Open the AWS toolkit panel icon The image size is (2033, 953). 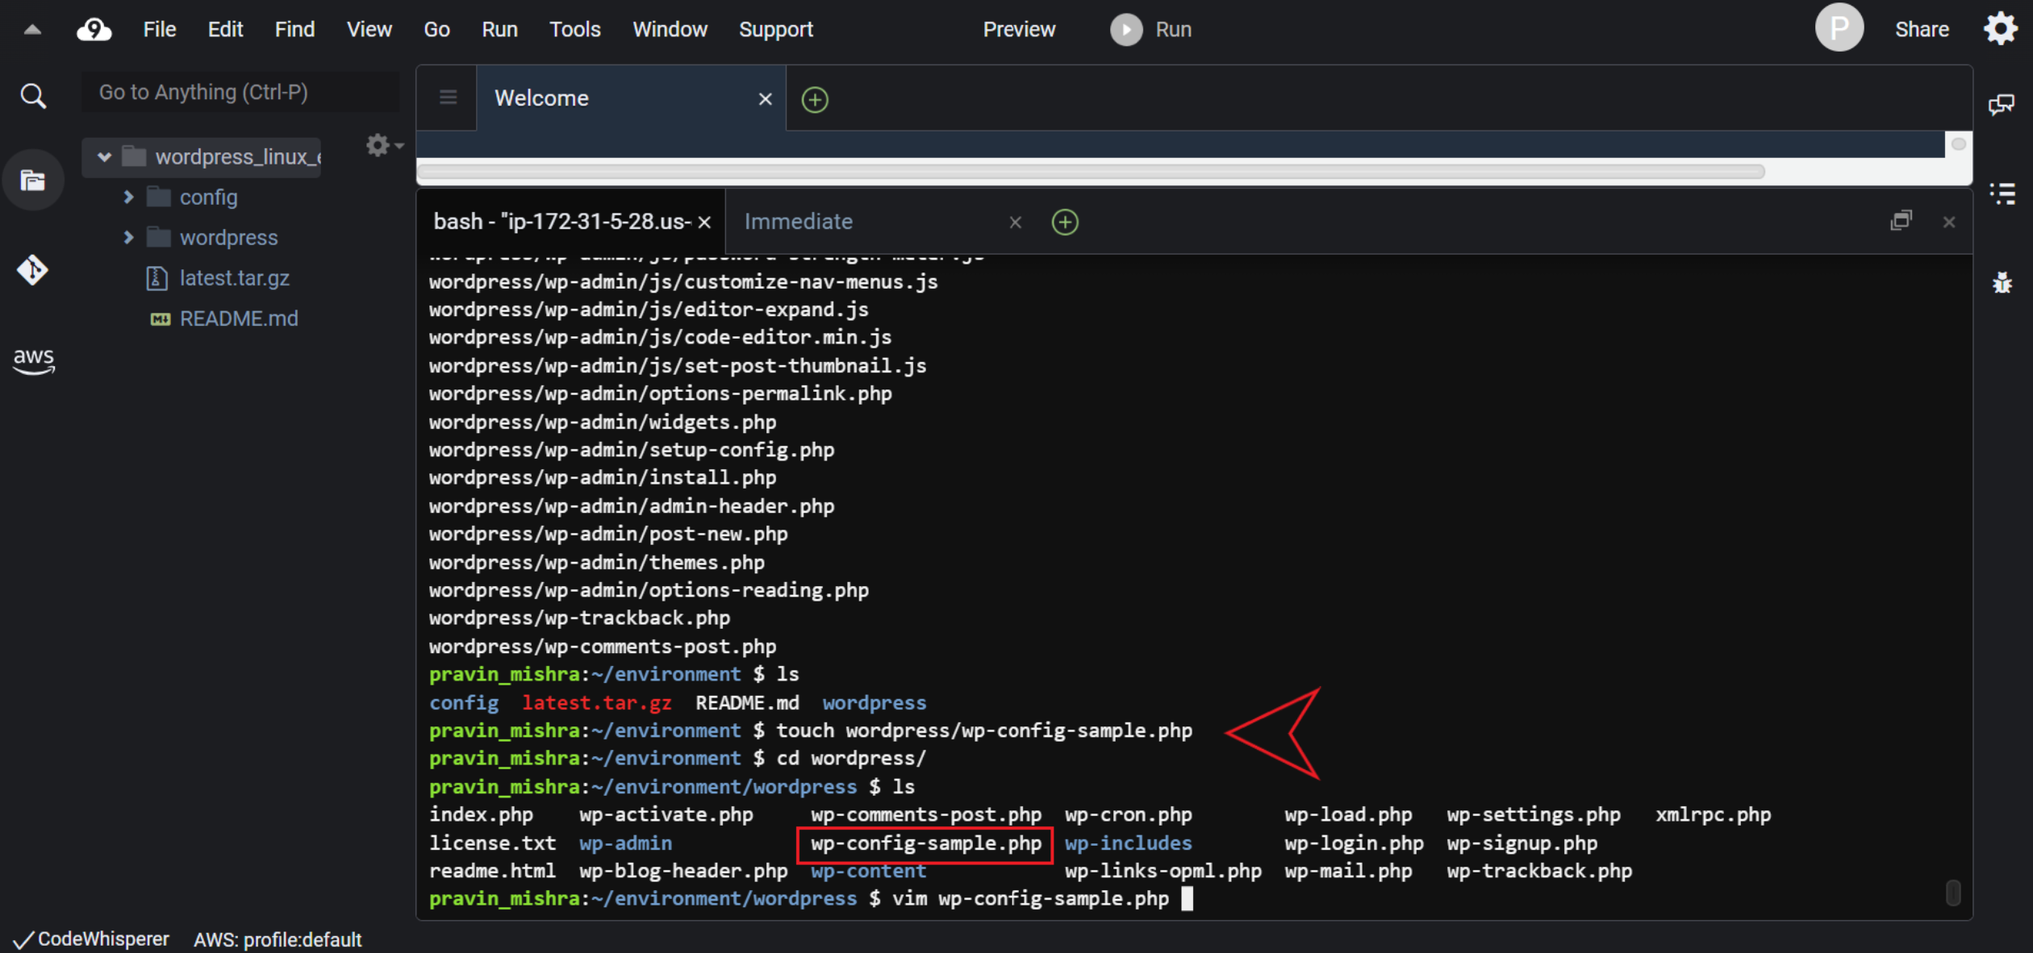coord(33,360)
